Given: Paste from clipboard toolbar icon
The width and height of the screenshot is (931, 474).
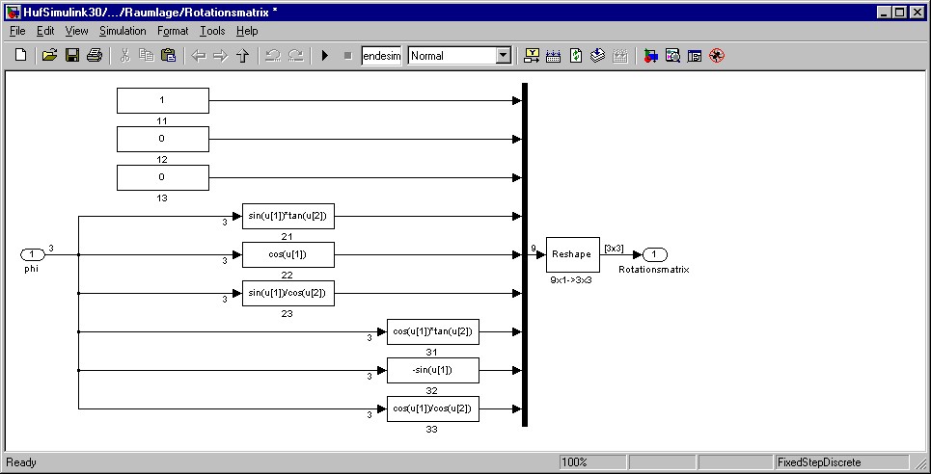Looking at the screenshot, I should pos(167,56).
